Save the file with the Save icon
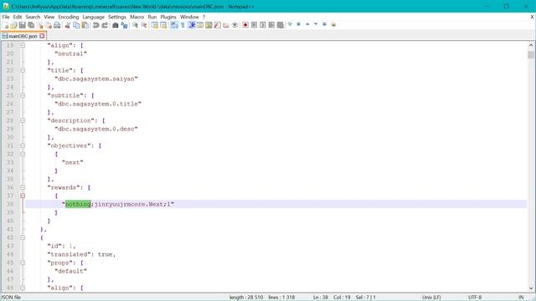 [x=23, y=25]
